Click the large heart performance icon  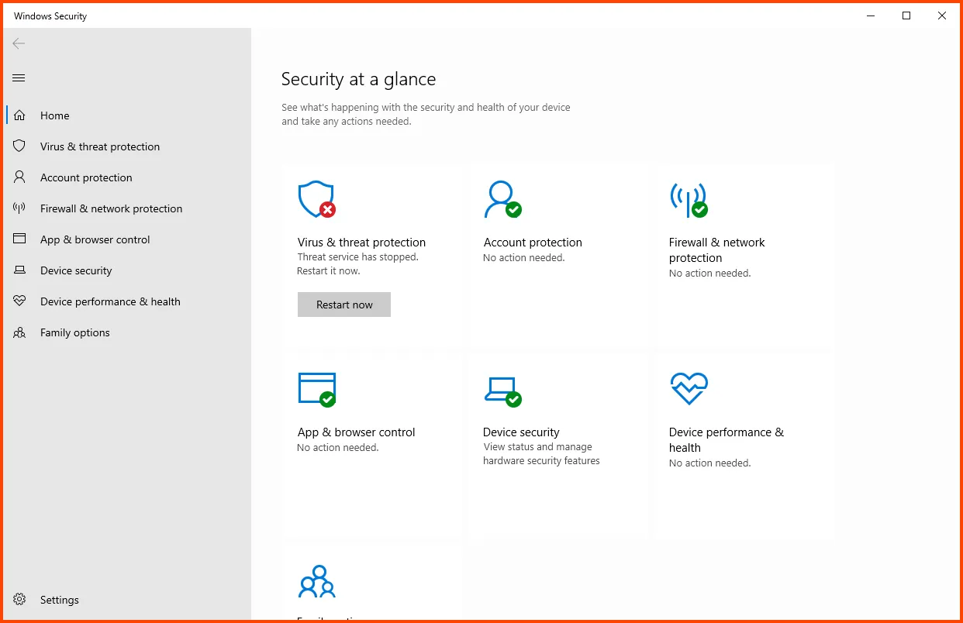click(689, 389)
